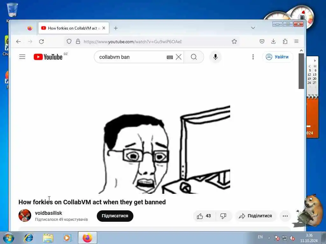Image resolution: width=326 pixels, height=244 pixels.
Task: Go forward with Firefox forward arrow
Action: [x=30, y=42]
